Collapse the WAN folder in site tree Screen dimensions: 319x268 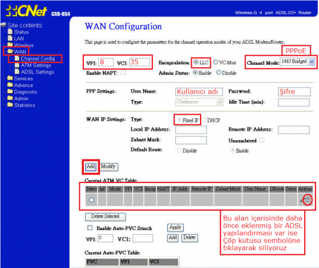(10, 51)
